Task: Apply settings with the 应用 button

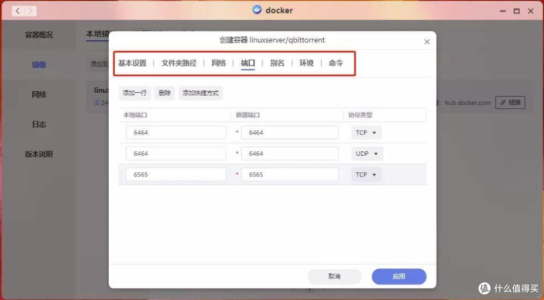Action: pos(399,276)
